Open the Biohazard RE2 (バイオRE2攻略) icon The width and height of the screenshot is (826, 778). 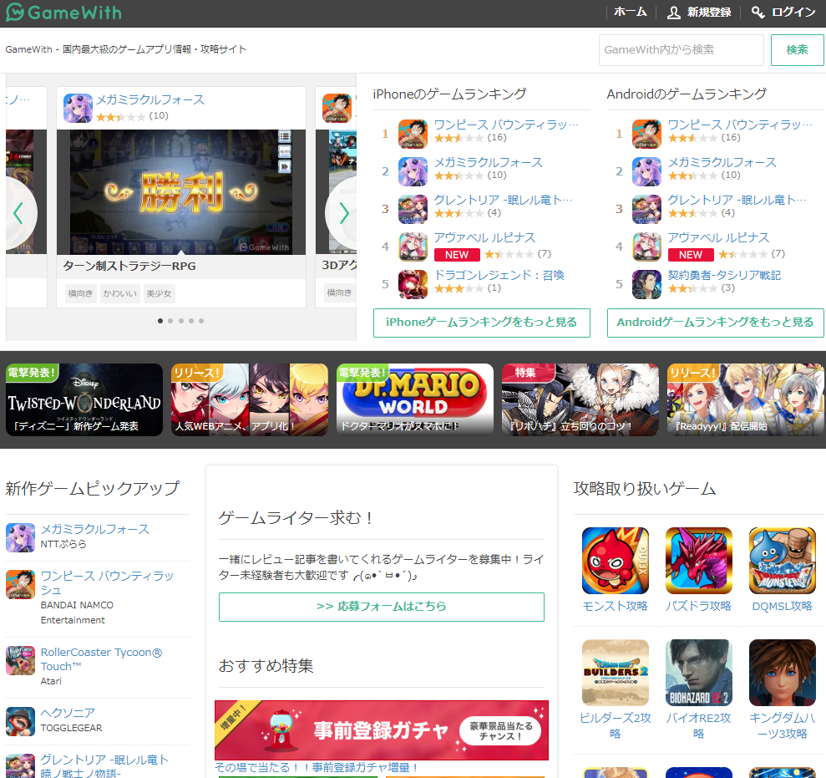(x=698, y=673)
